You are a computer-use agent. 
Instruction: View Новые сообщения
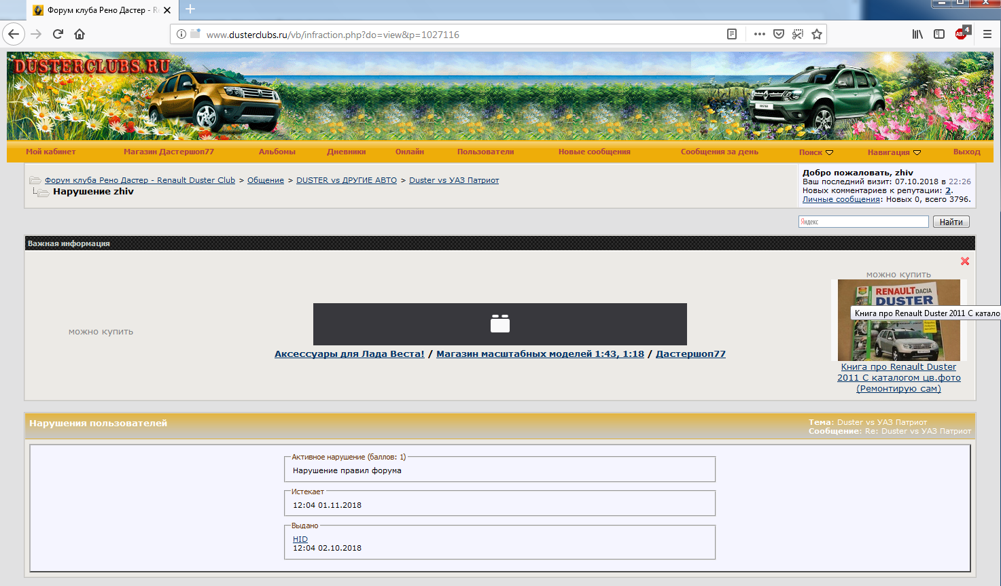595,152
